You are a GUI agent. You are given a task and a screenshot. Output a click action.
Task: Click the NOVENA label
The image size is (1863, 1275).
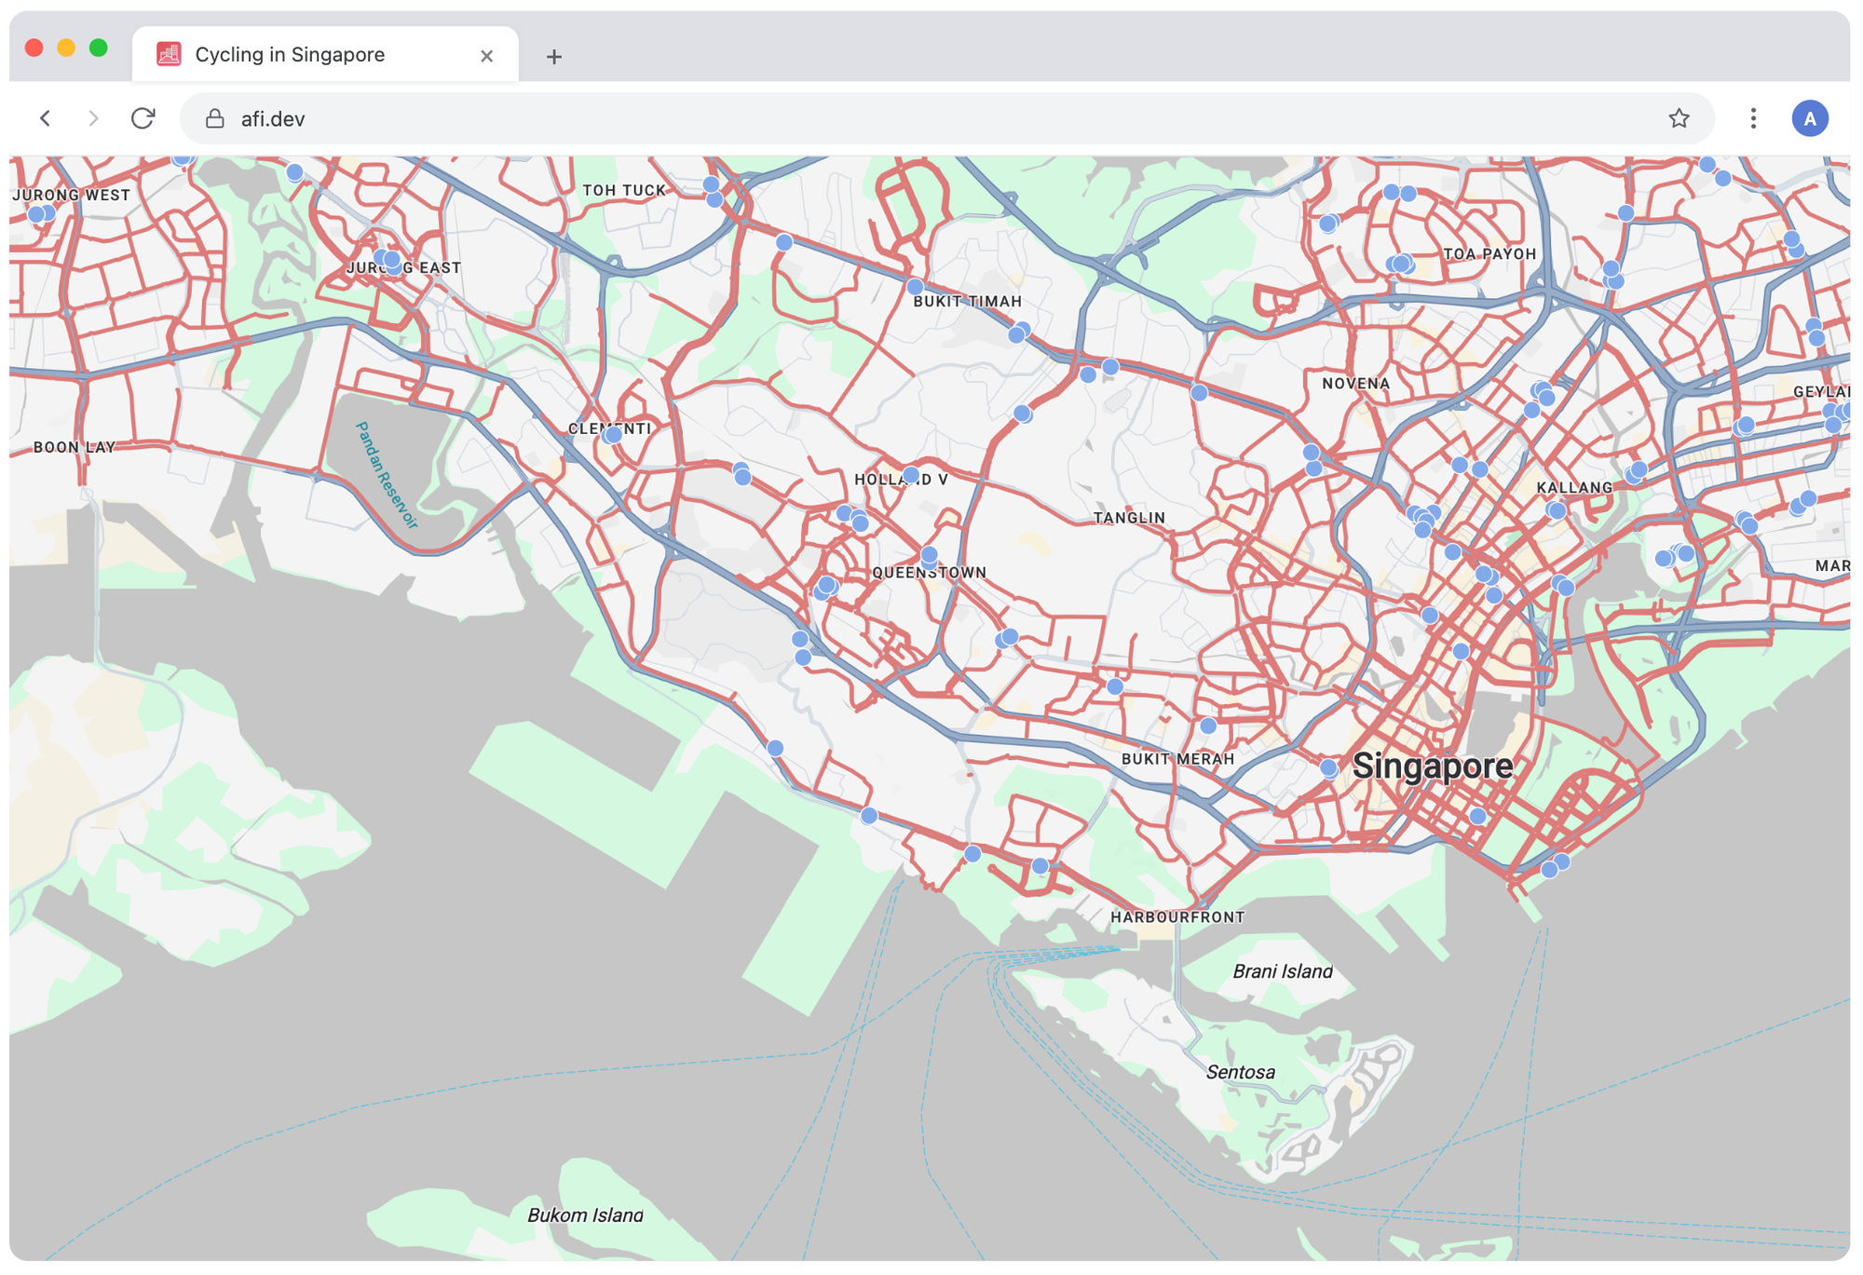pos(1356,384)
